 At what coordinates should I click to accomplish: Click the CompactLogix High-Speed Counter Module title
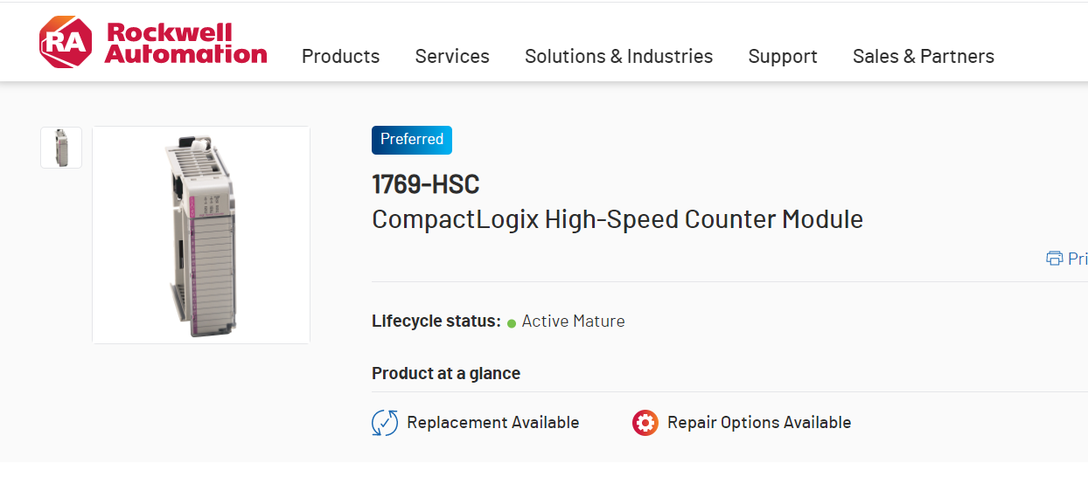(x=617, y=219)
